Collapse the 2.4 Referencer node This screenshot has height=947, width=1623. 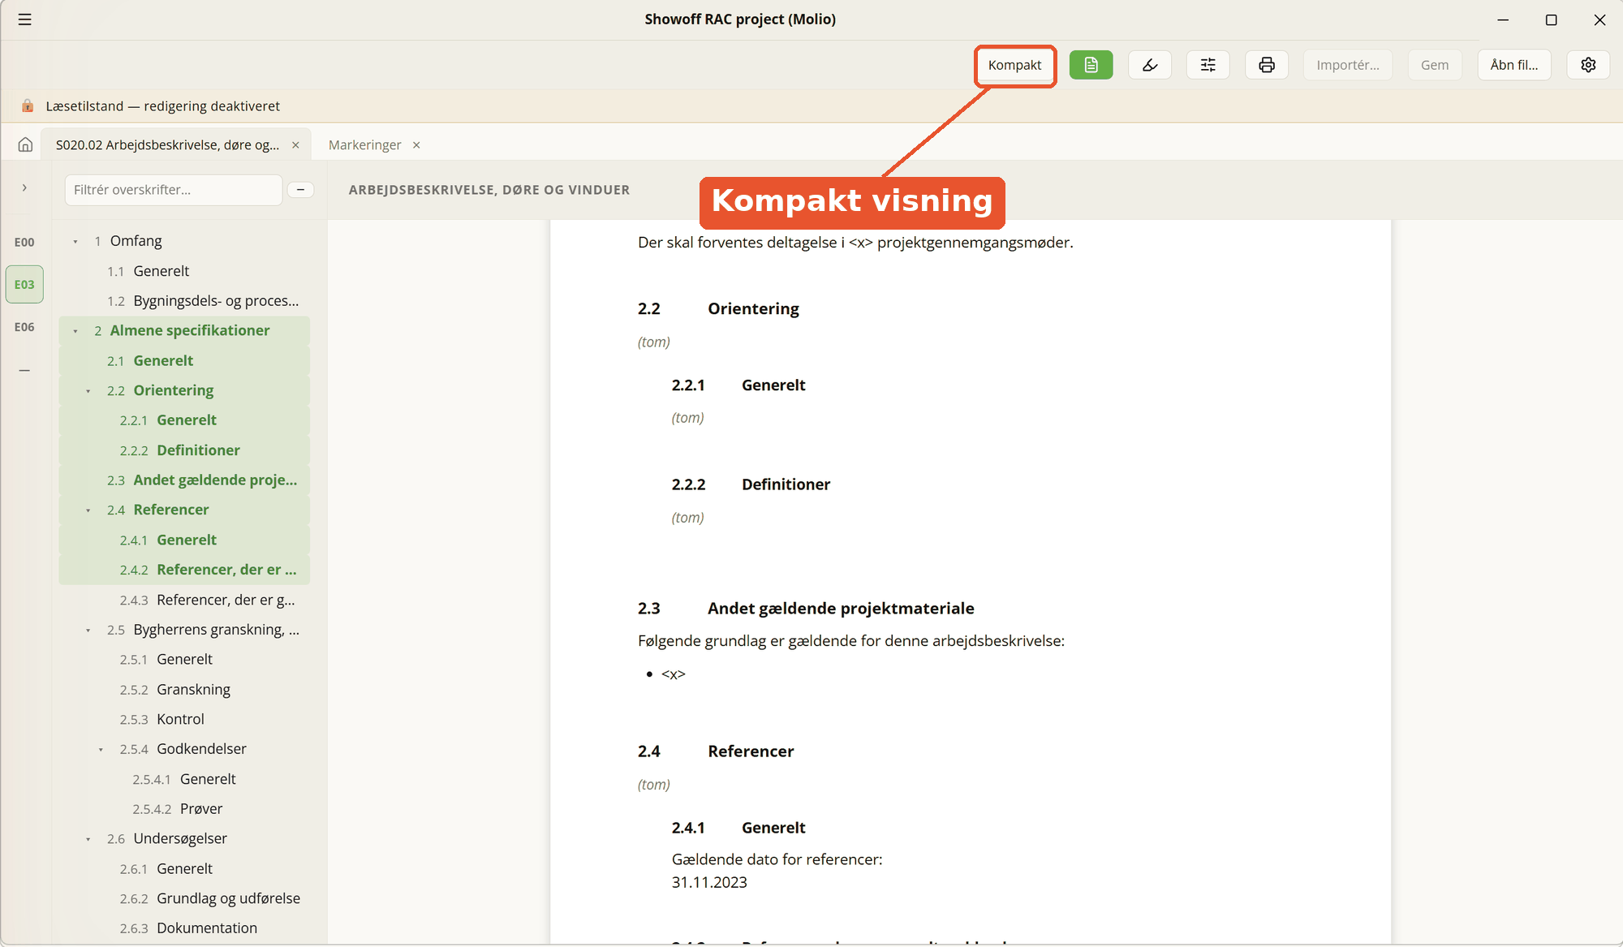coord(88,510)
